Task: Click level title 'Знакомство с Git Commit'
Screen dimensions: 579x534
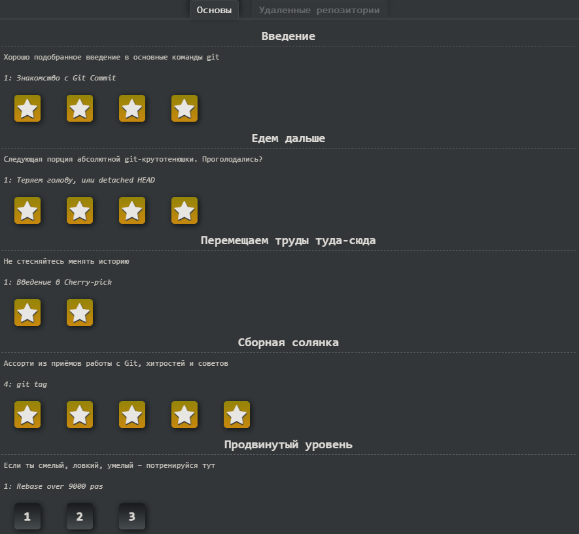Action: (65, 78)
